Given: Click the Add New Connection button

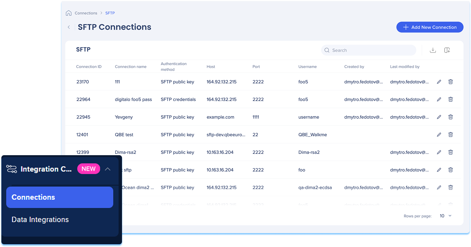Looking at the screenshot, I should 430,27.
